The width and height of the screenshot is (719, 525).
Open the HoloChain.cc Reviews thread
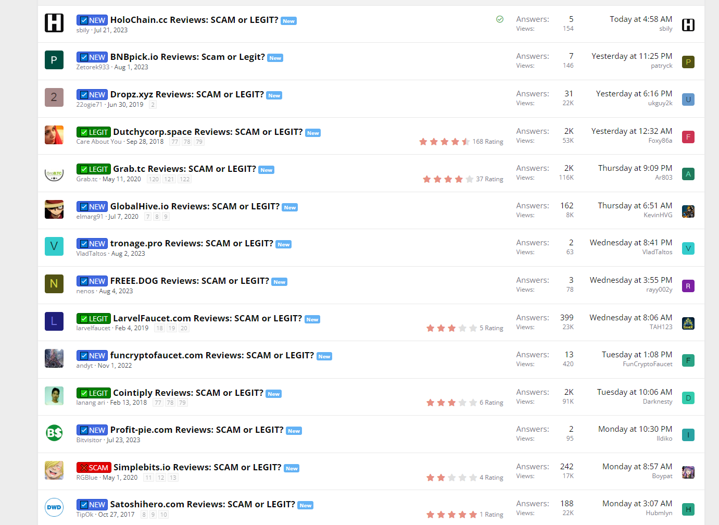194,20
